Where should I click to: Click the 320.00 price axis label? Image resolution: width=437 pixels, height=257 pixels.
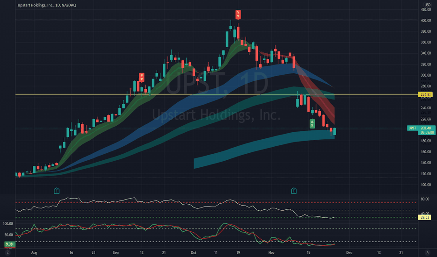click(x=426, y=64)
